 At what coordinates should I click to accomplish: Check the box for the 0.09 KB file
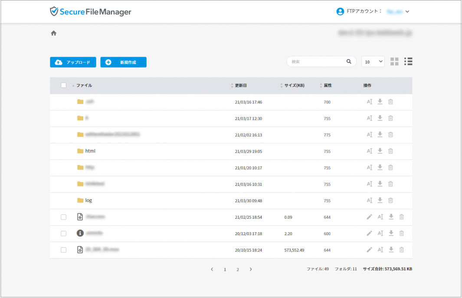pos(63,217)
